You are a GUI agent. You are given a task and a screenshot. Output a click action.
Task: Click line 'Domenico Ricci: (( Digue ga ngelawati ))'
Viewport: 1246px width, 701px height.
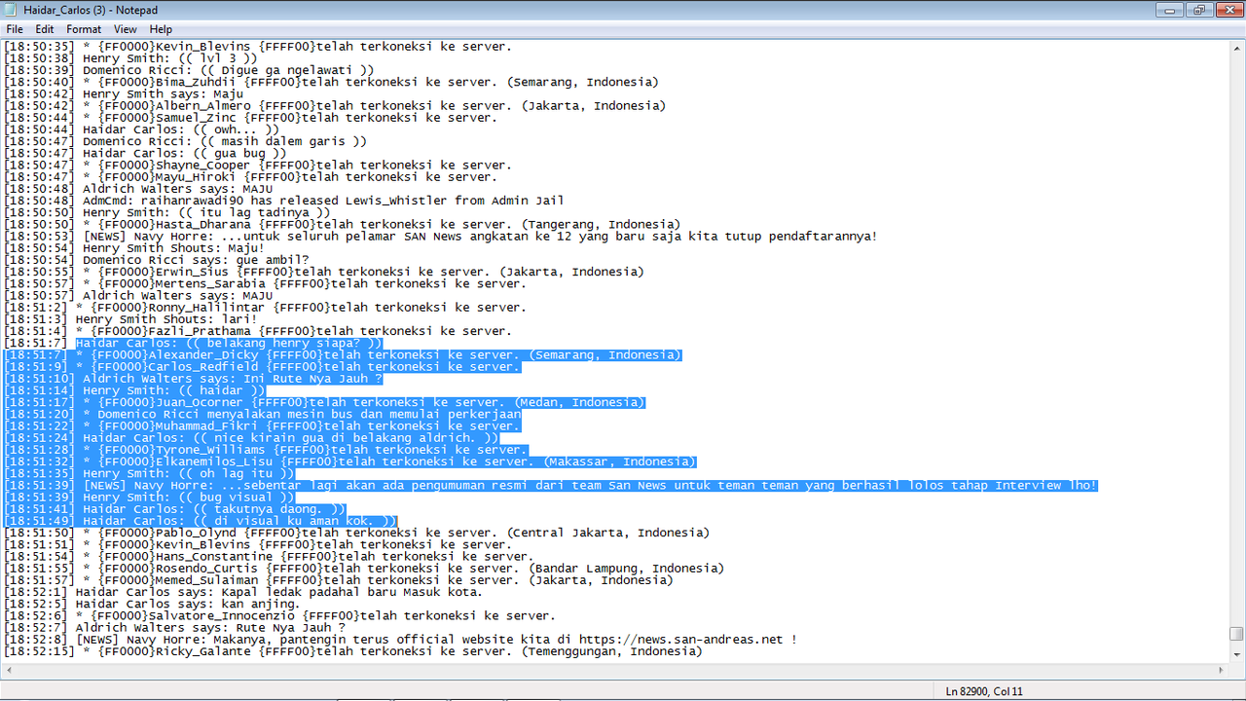pyautogui.click(x=189, y=70)
